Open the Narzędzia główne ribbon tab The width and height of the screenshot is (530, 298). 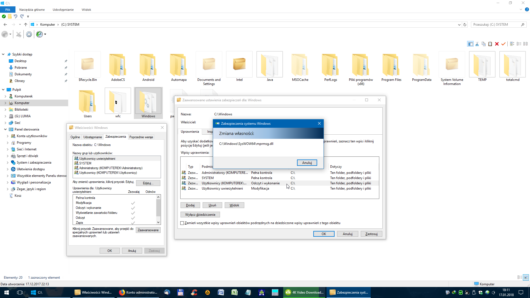click(32, 10)
